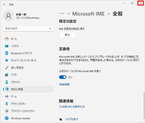Open アカウント settings
145x123 pixels.
point(28,82)
